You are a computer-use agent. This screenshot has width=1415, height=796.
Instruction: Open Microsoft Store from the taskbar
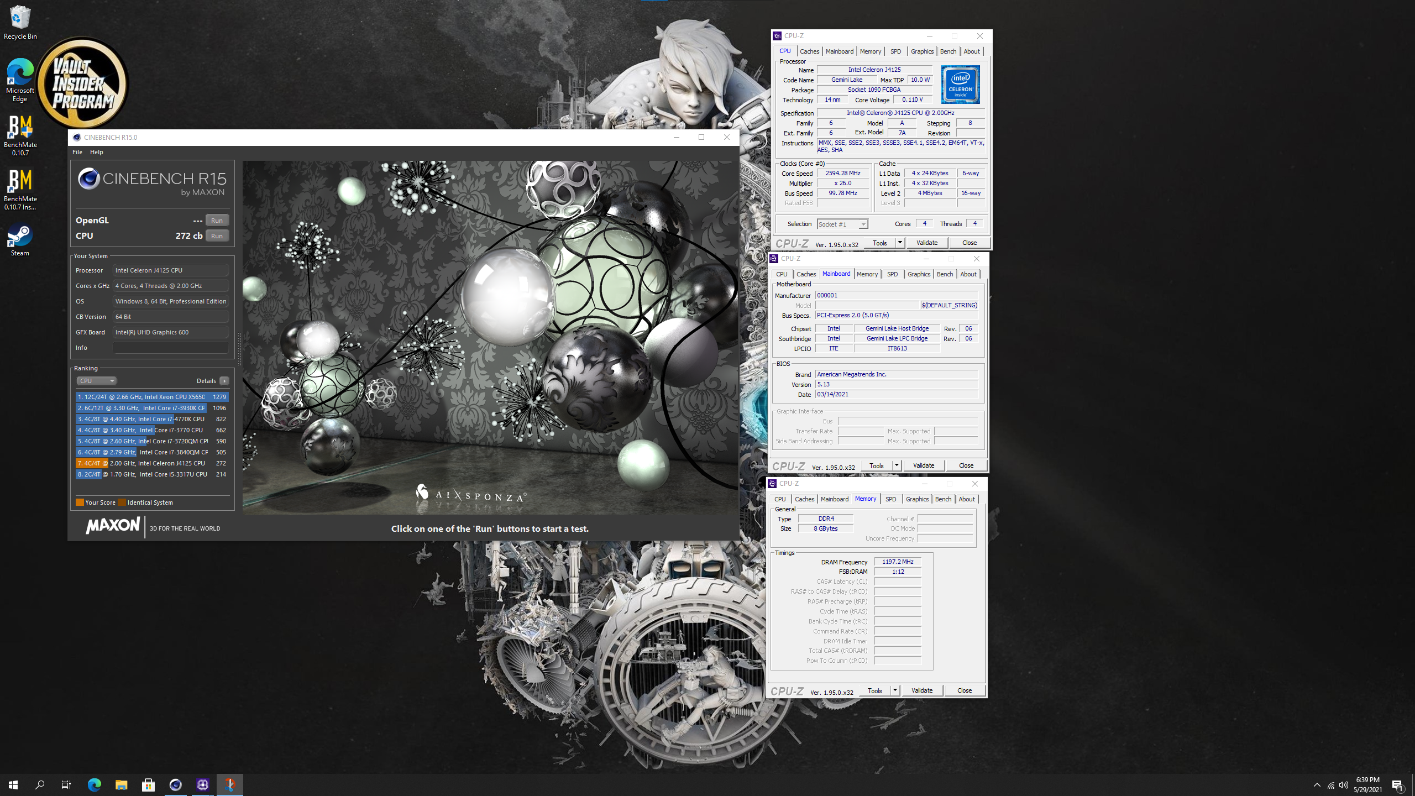(x=148, y=784)
